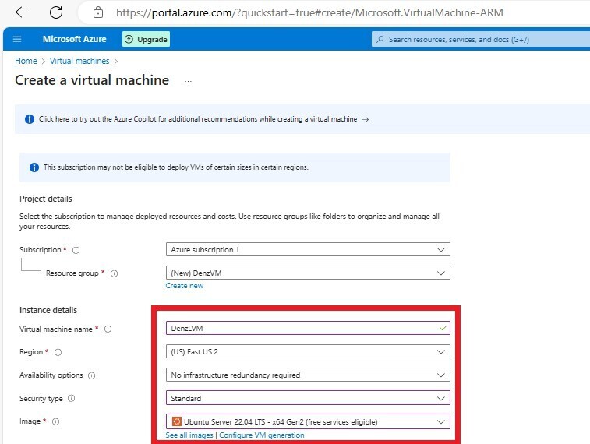Click the Availability options label

click(51, 375)
